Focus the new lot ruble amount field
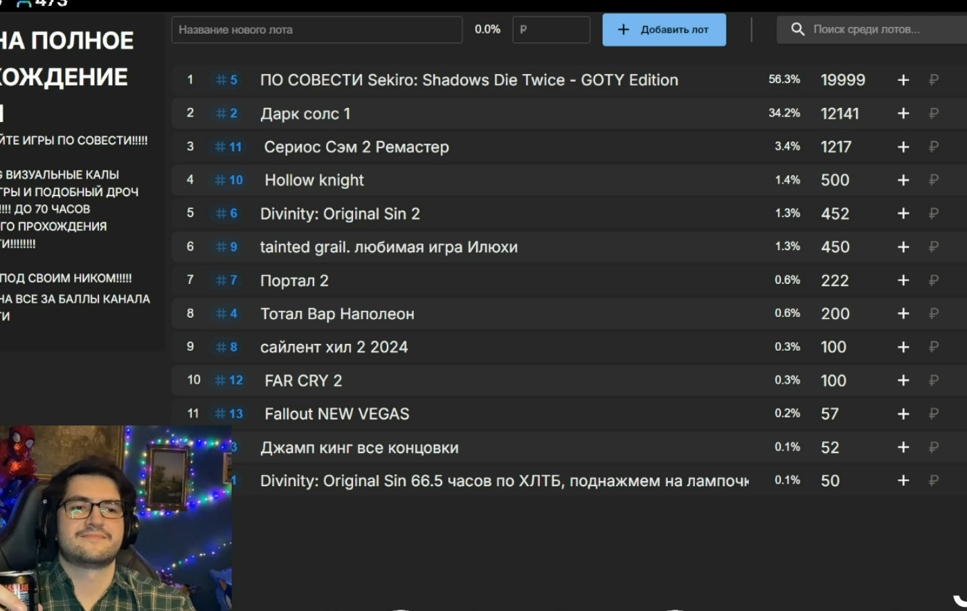Viewport: 967px width, 611px height. coord(551,30)
